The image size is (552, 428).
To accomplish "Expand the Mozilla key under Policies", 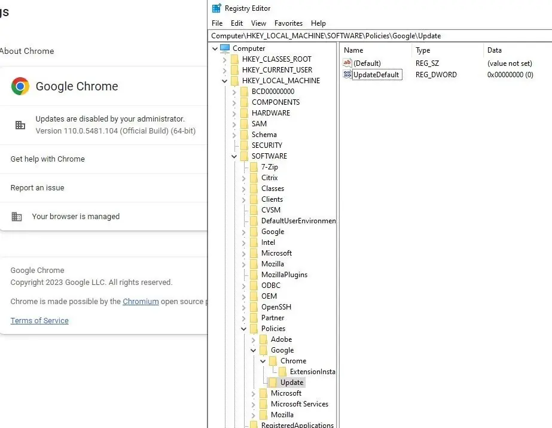I will (x=253, y=415).
